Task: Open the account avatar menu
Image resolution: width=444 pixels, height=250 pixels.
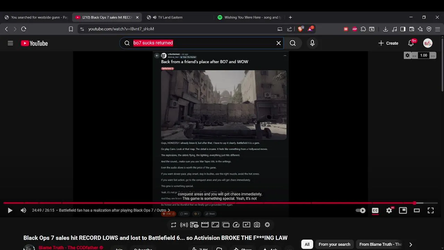Action: click(428, 43)
